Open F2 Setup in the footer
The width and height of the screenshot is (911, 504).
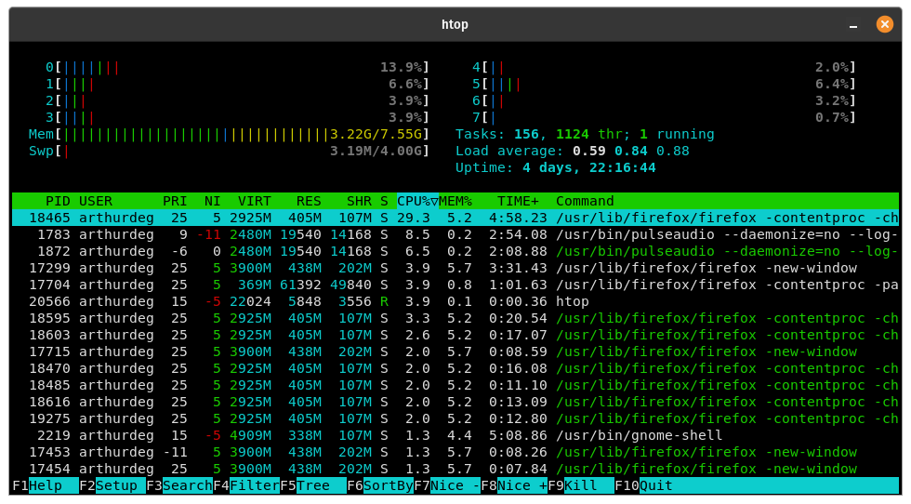(x=112, y=485)
